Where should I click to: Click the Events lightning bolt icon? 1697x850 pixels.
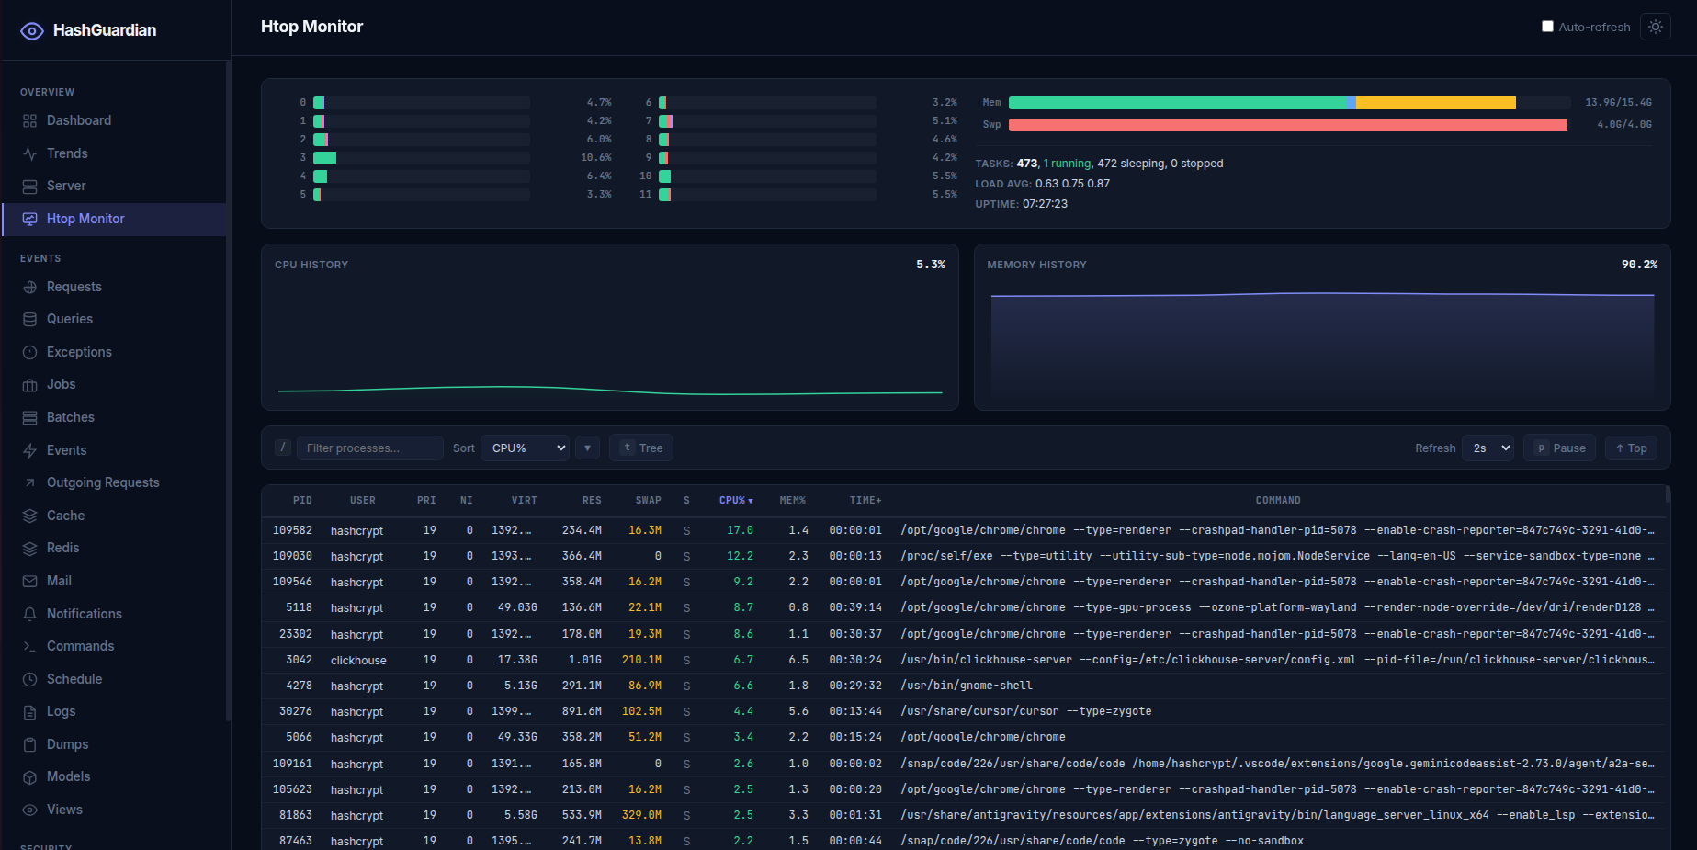pyautogui.click(x=29, y=450)
